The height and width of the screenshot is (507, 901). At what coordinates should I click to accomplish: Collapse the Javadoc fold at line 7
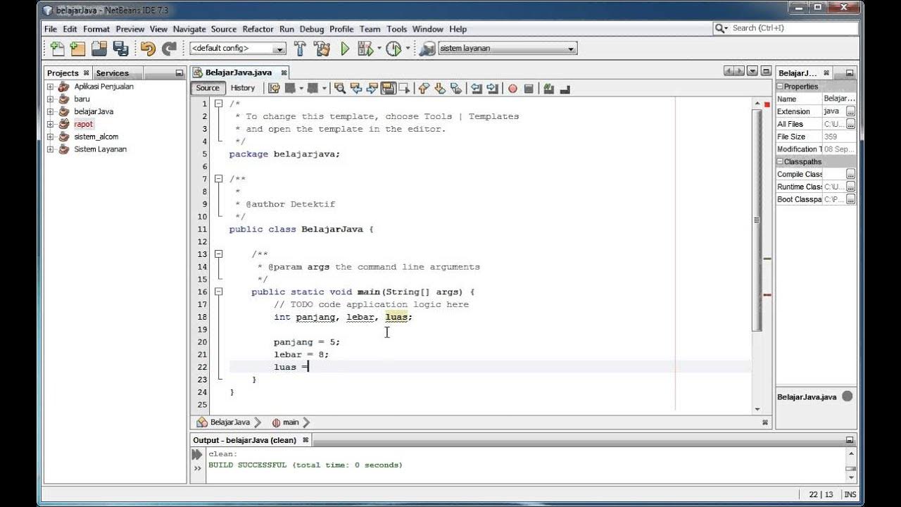tap(219, 179)
